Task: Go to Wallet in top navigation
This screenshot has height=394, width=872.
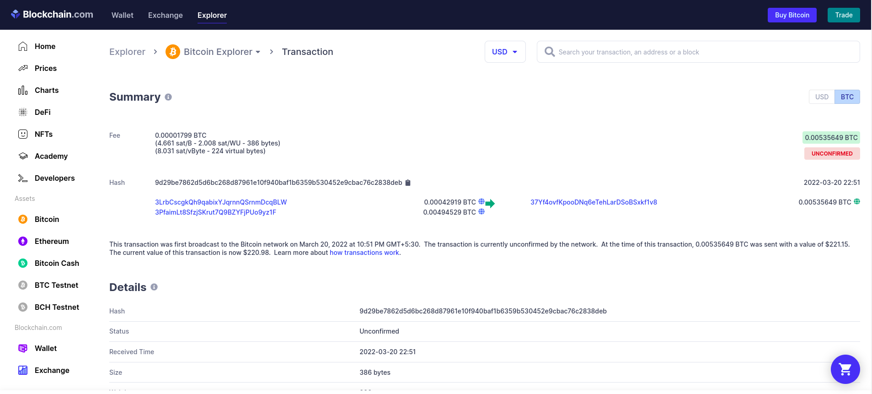Action: click(123, 15)
